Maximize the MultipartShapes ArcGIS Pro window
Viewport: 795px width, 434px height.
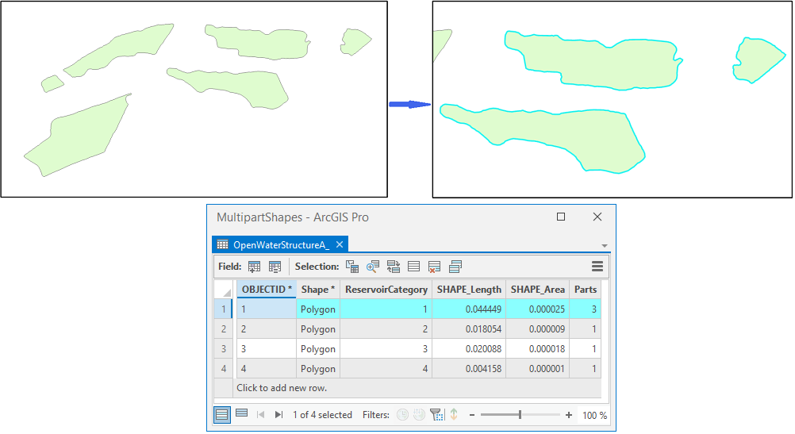(561, 217)
